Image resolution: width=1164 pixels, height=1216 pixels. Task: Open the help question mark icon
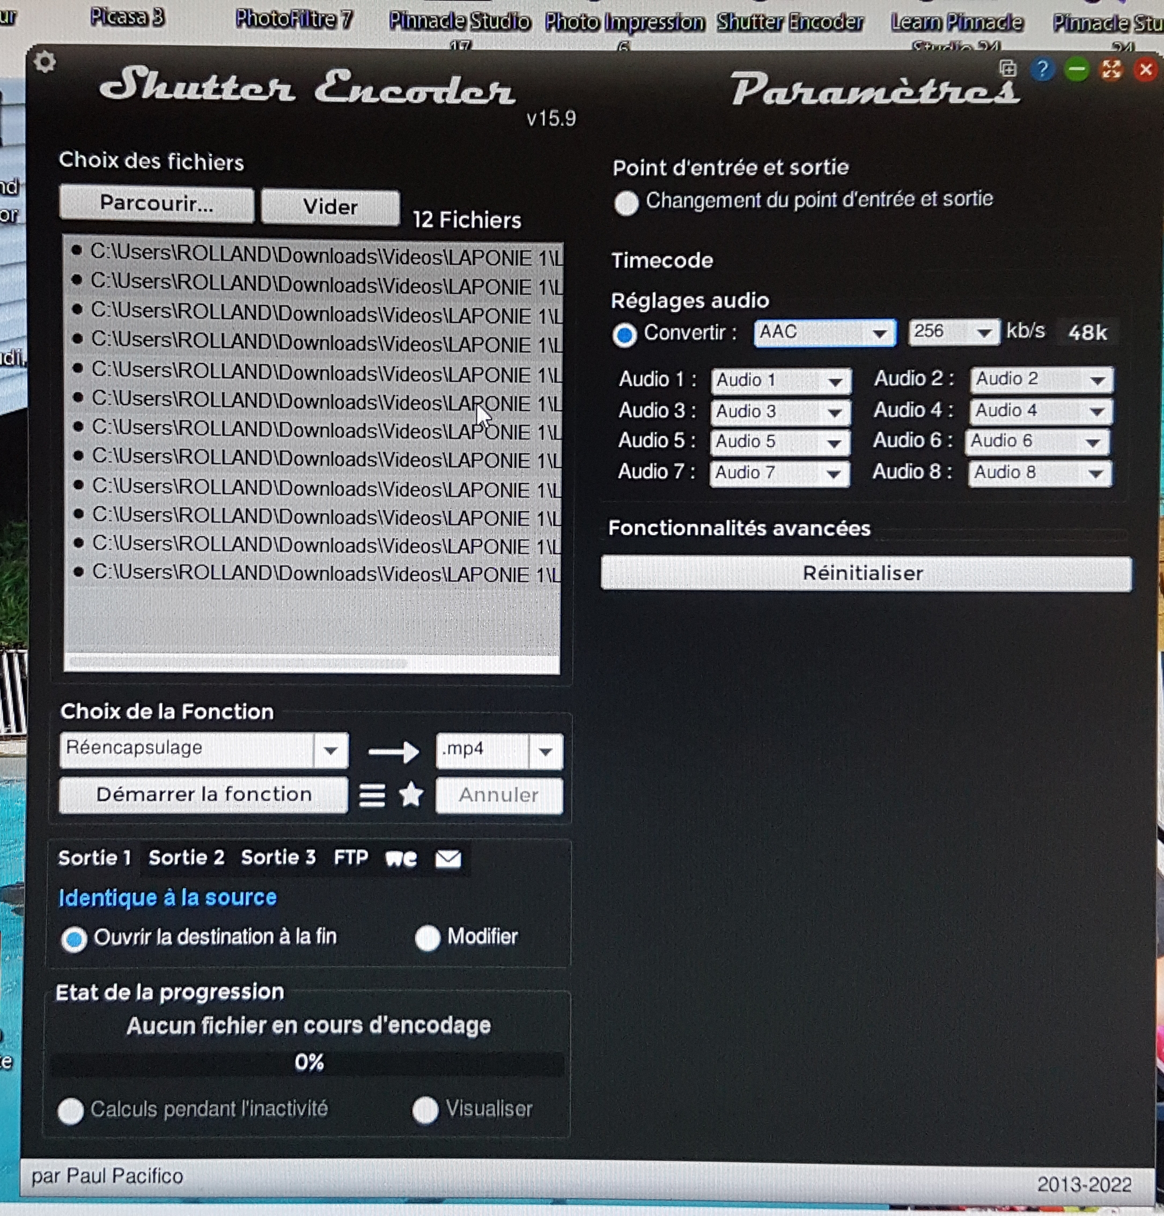[1042, 70]
